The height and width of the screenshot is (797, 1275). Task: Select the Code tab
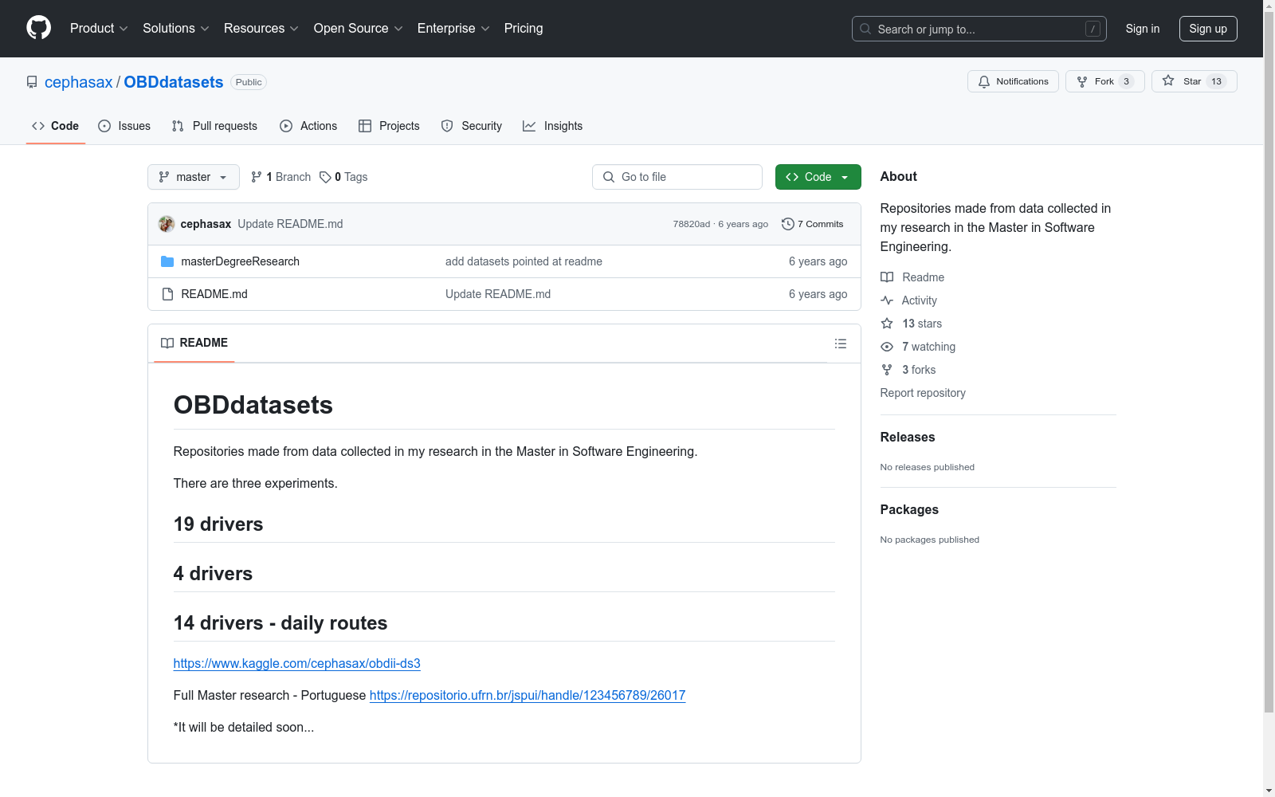pyautogui.click(x=56, y=126)
